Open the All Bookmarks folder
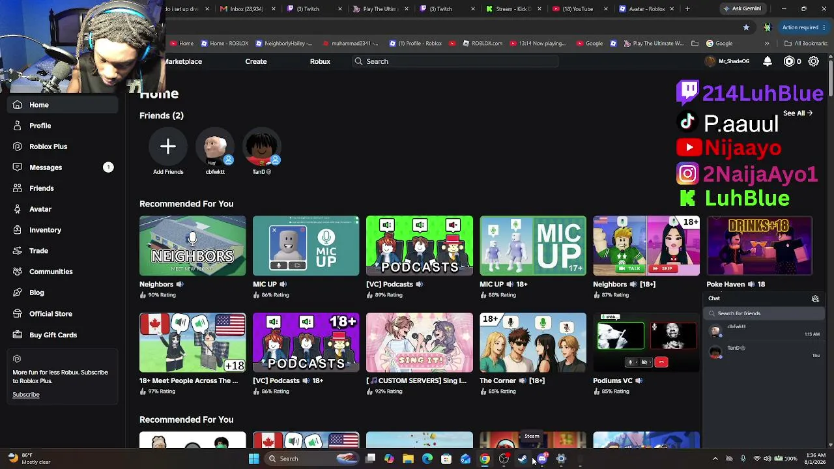The height and width of the screenshot is (469, 834). click(806, 44)
